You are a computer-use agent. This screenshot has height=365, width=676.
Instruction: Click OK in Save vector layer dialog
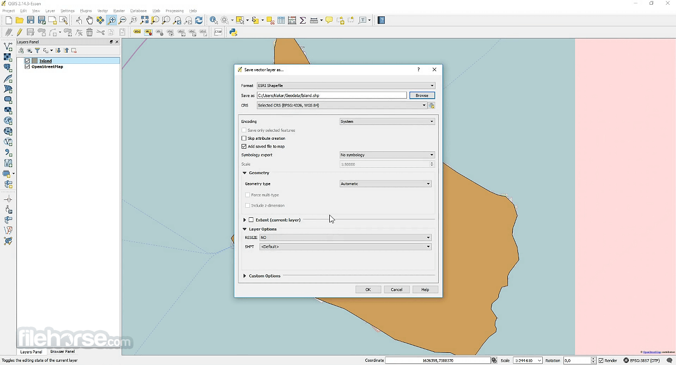[368, 290]
